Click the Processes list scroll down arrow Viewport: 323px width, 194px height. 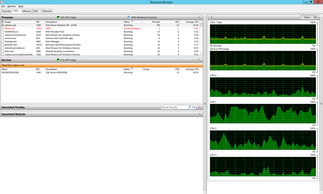click(x=201, y=54)
